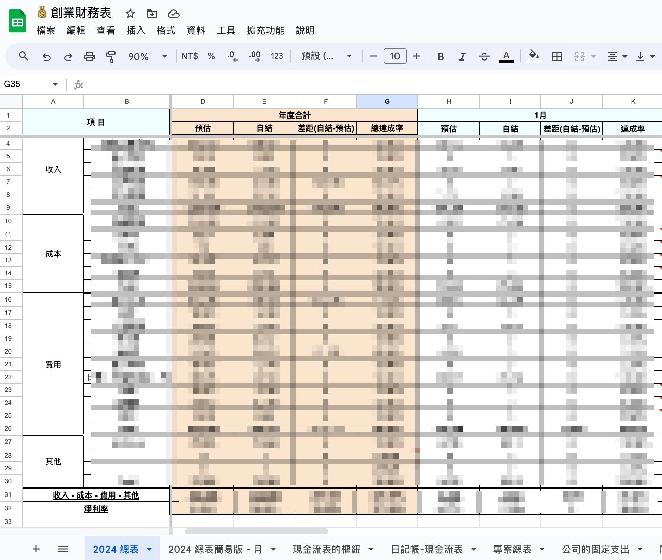This screenshot has height=560, width=662.
Task: Increase font size with plus button
Action: (x=416, y=56)
